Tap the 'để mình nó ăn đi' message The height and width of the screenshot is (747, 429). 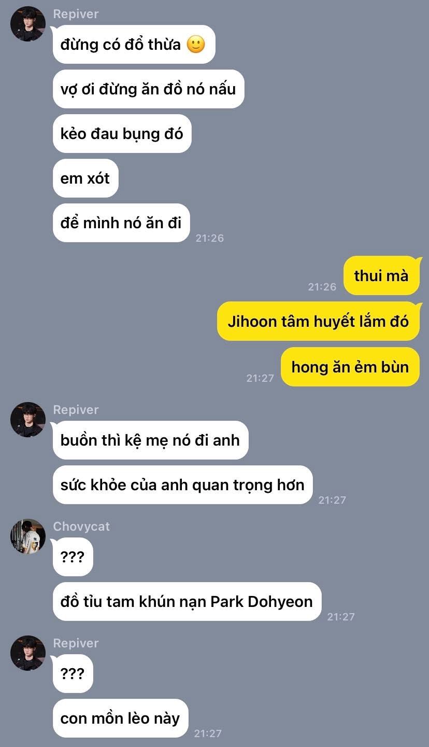(121, 223)
